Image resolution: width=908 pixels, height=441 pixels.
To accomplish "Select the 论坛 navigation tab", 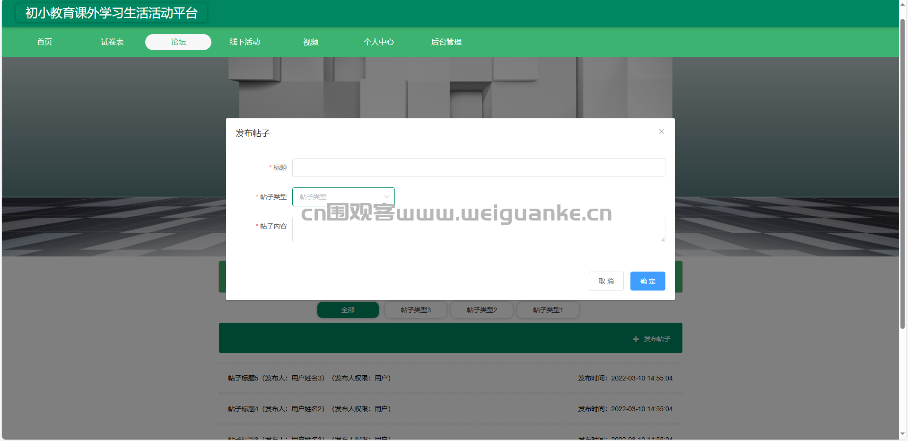I will 178,42.
